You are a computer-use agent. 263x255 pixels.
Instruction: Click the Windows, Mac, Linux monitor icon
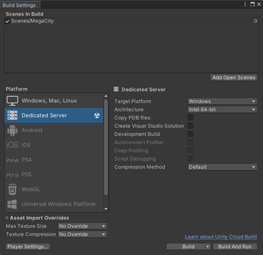point(12,101)
